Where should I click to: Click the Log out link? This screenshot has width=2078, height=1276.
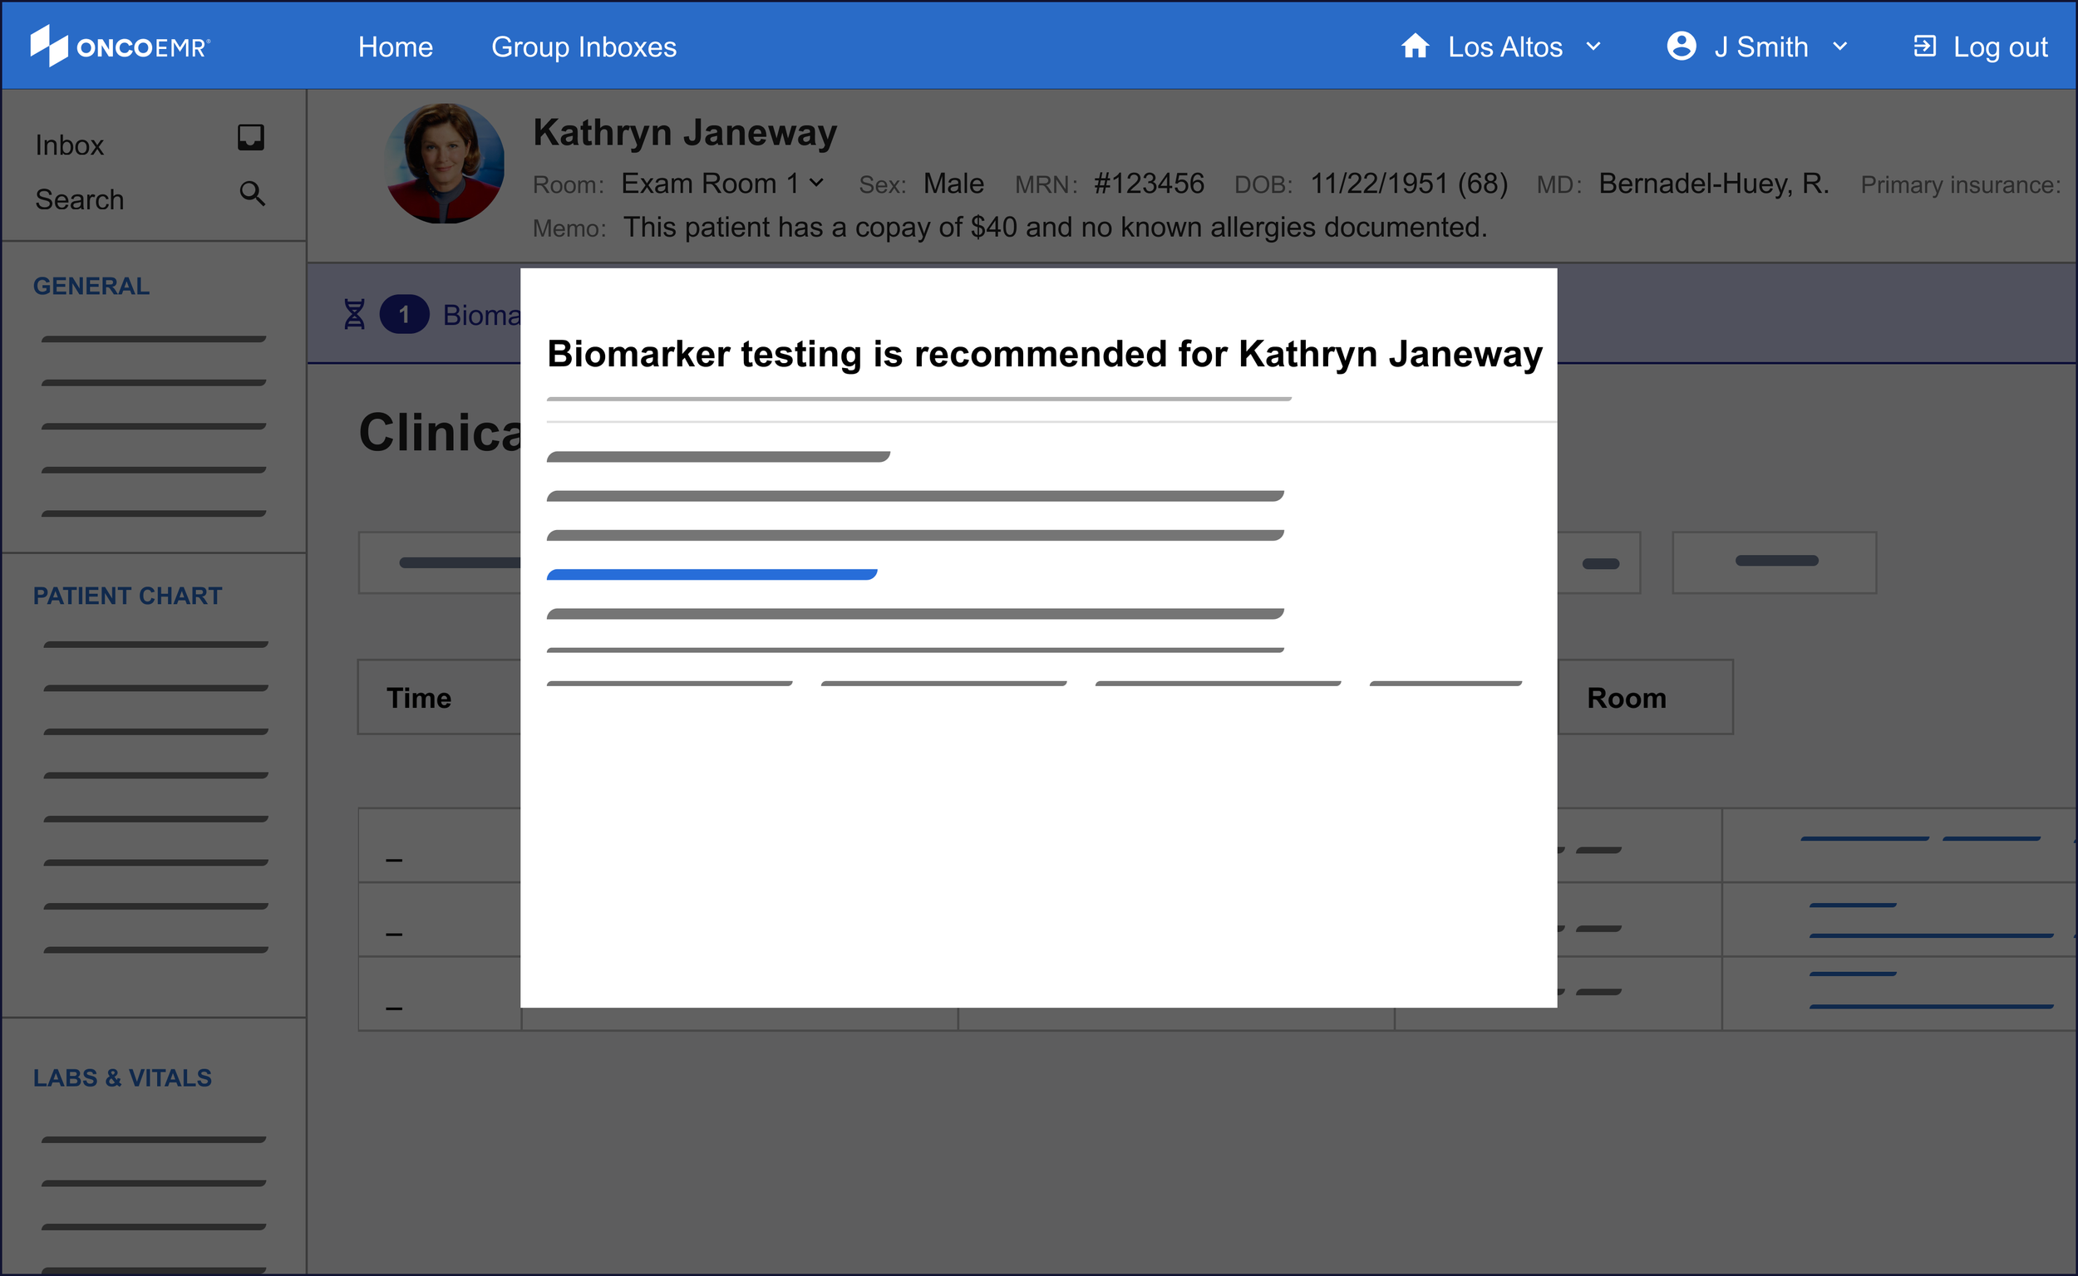click(2000, 47)
